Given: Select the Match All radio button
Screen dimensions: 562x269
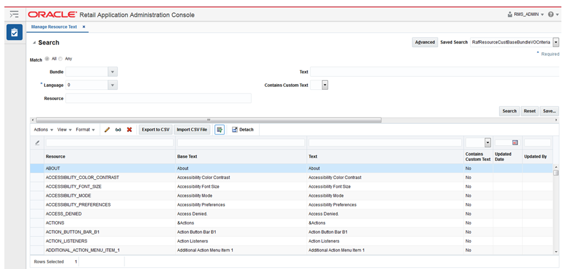Looking at the screenshot, I should [x=47, y=58].
